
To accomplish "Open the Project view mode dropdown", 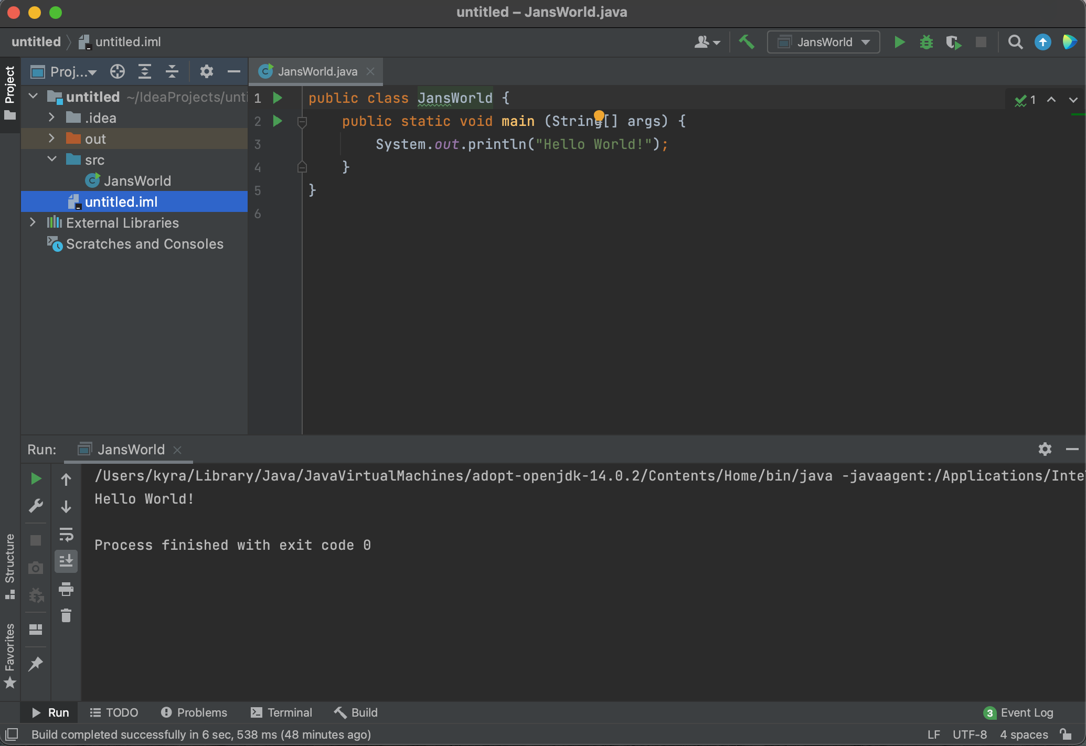I will point(64,71).
